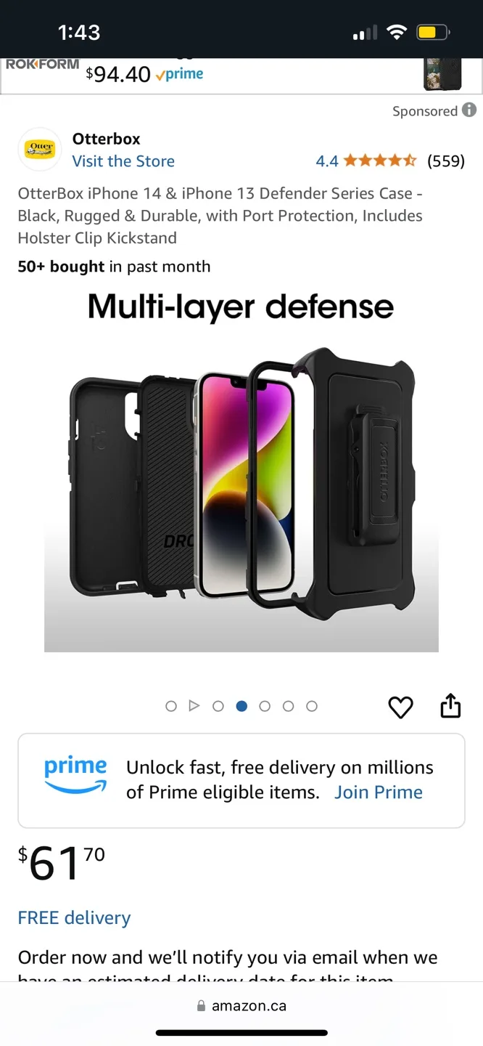Play the product video in carousel
Screen dimensions: 483x1046
194,706
